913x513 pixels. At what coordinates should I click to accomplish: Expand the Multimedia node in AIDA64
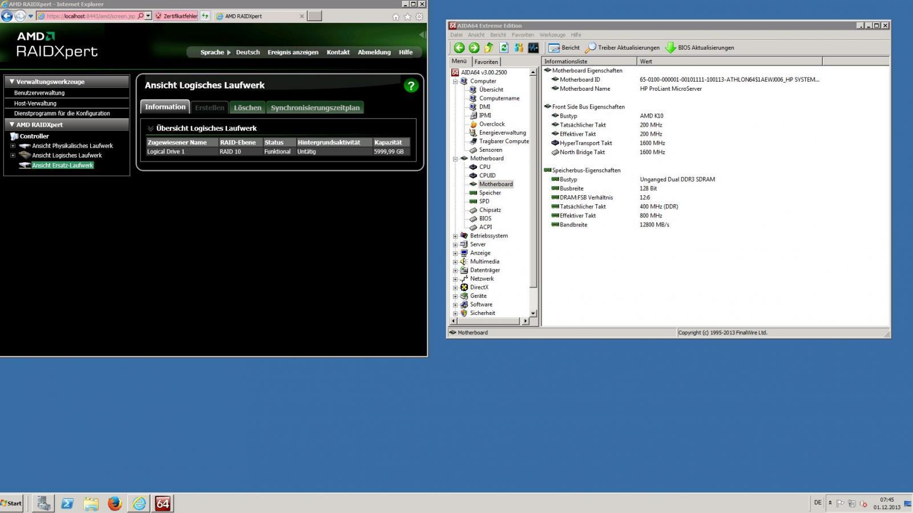(455, 261)
